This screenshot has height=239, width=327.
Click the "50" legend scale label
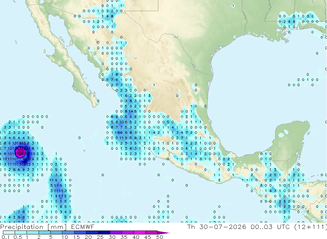160,237
